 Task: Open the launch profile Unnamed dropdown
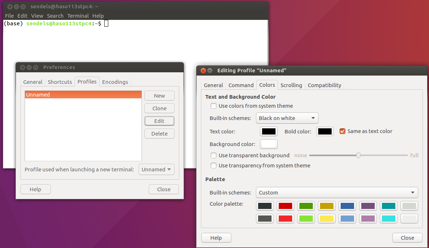(x=156, y=170)
